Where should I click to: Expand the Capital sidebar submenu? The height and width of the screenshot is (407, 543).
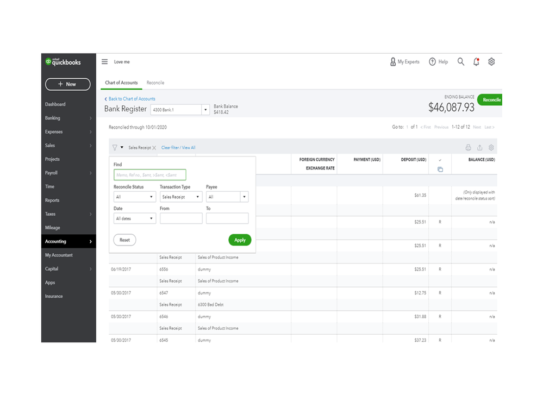(x=91, y=269)
